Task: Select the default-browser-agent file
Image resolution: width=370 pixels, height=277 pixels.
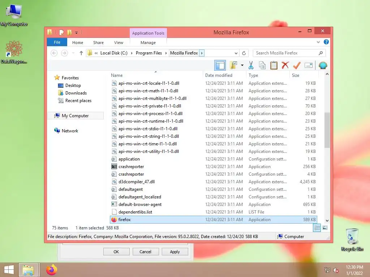Action: coord(213,205)
